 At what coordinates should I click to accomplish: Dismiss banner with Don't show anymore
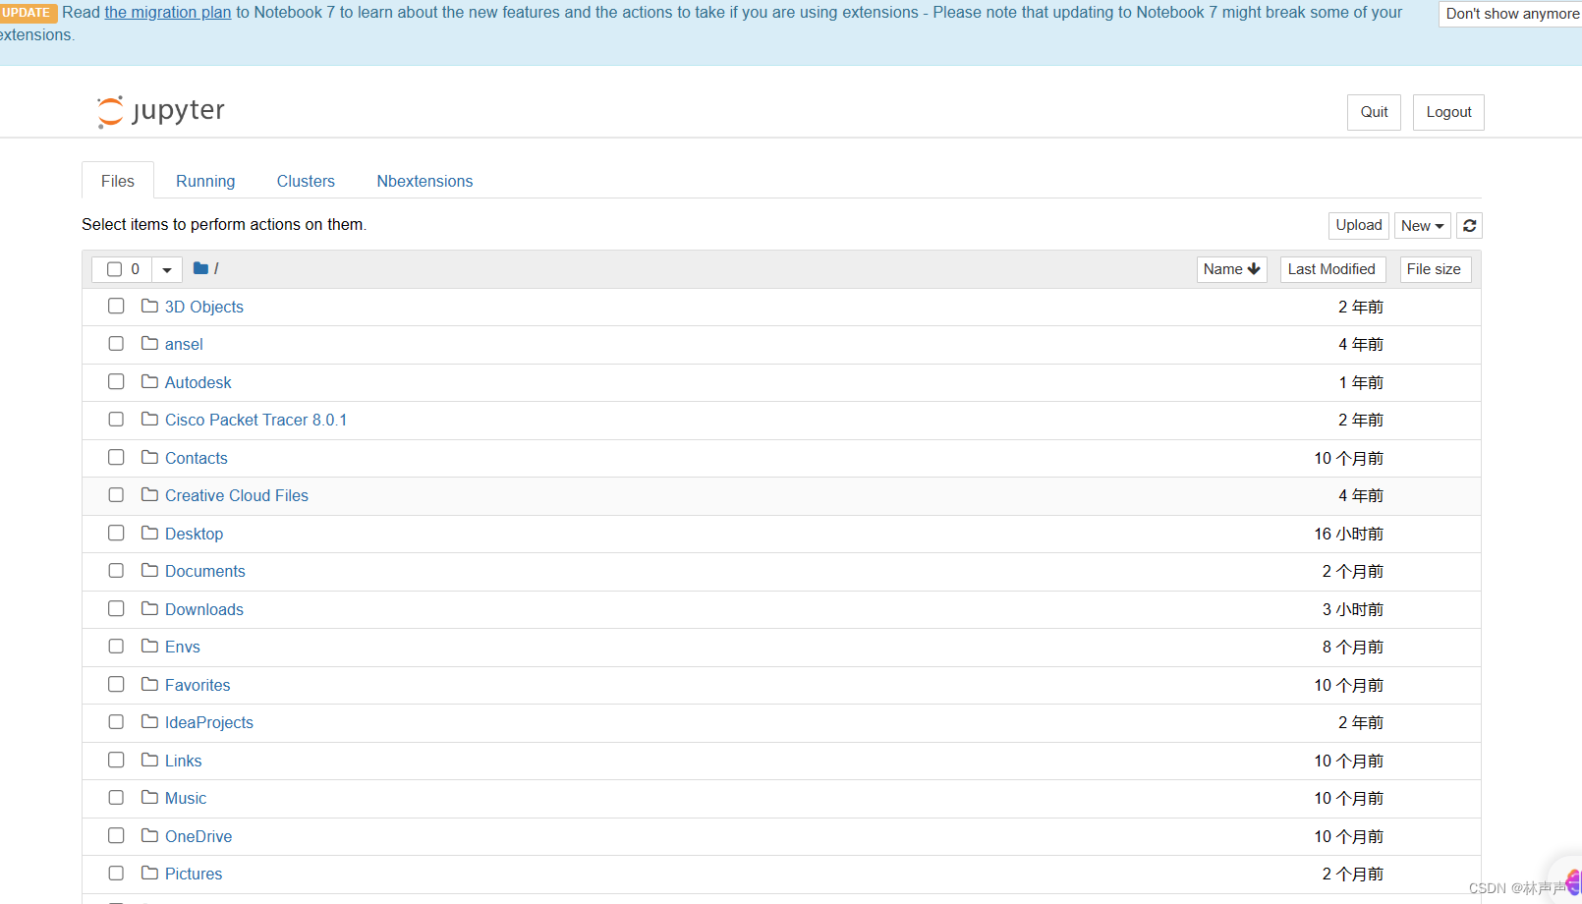(x=1511, y=14)
